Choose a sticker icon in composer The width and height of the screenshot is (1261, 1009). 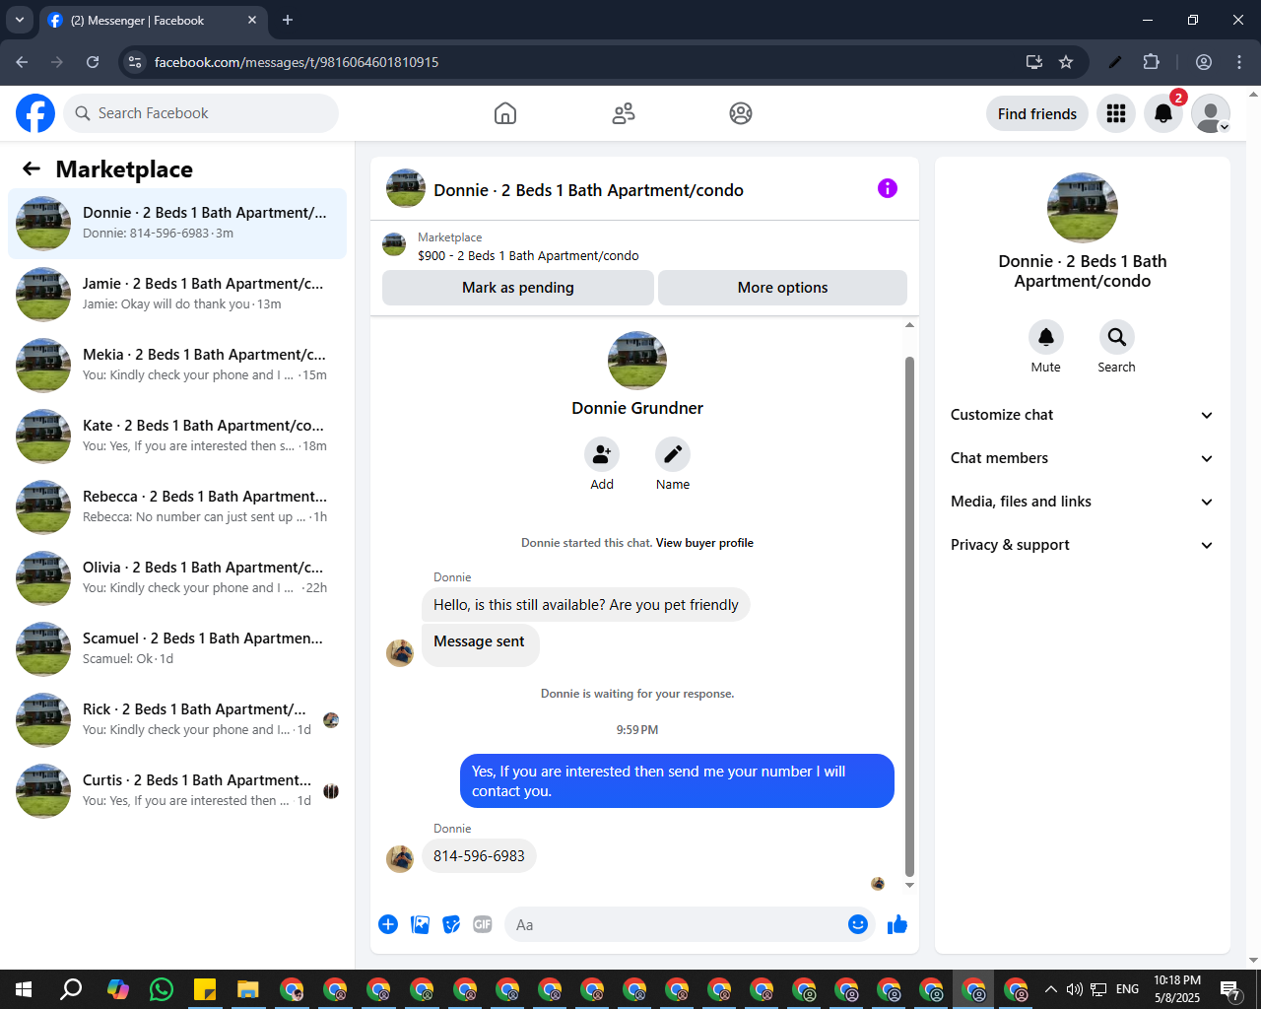pyautogui.click(x=451, y=924)
